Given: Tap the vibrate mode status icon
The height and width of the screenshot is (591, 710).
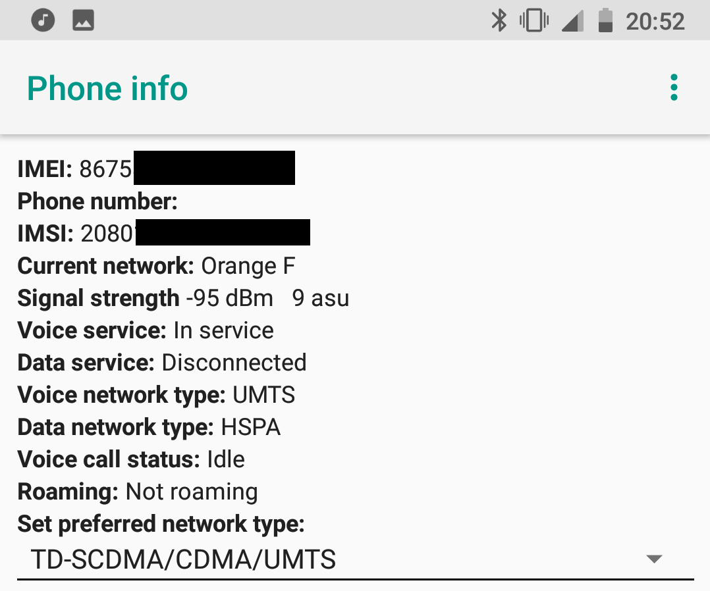Looking at the screenshot, I should 534,21.
